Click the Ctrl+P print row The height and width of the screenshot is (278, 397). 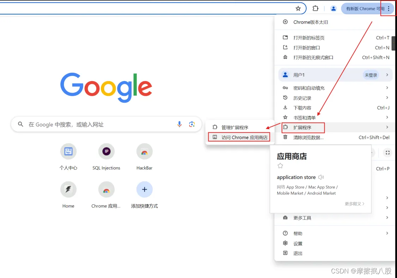point(382,169)
